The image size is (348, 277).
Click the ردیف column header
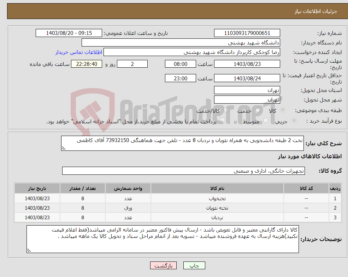335,189
